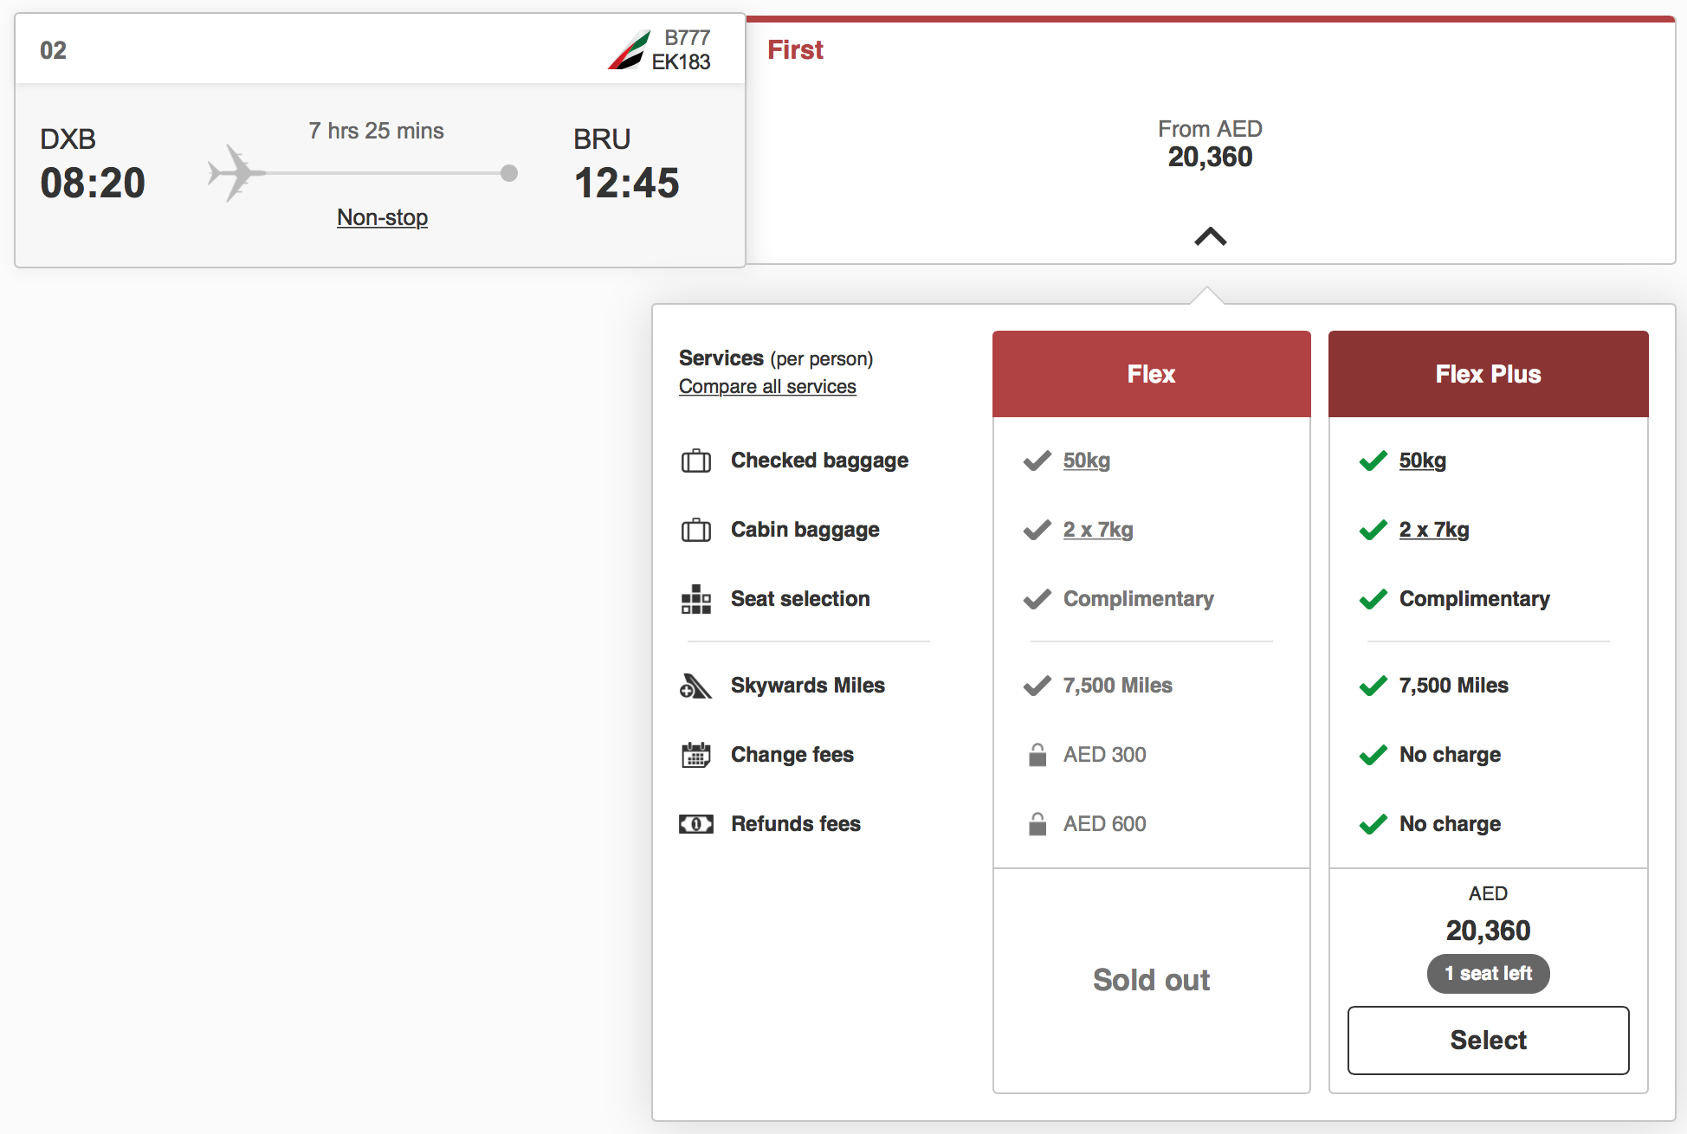Select the Flex Plus fare button

coord(1488,1040)
